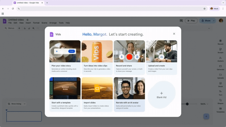The width and height of the screenshot is (226, 127).
Task: Open the Insert menu
Action: tap(28, 23)
